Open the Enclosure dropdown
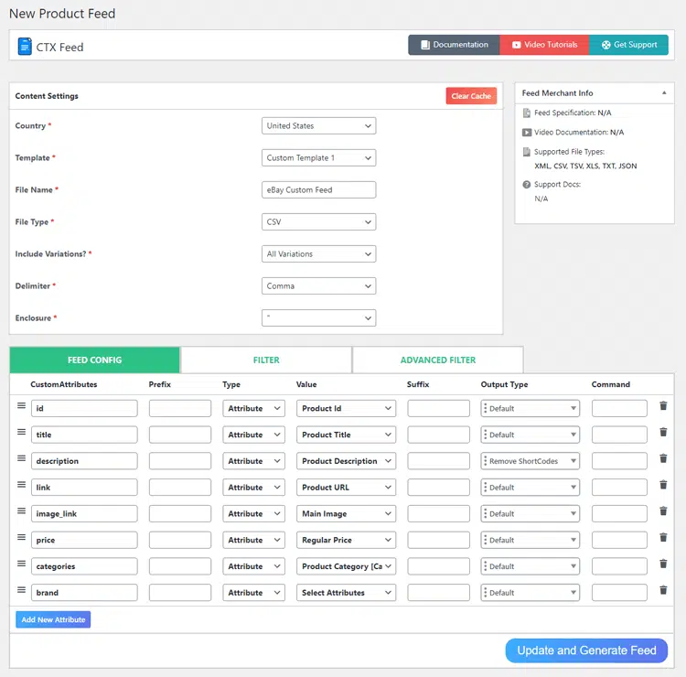Image resolution: width=686 pixels, height=677 pixels. [x=318, y=317]
